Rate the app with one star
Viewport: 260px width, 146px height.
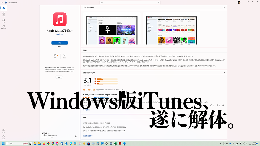coord(84,90)
